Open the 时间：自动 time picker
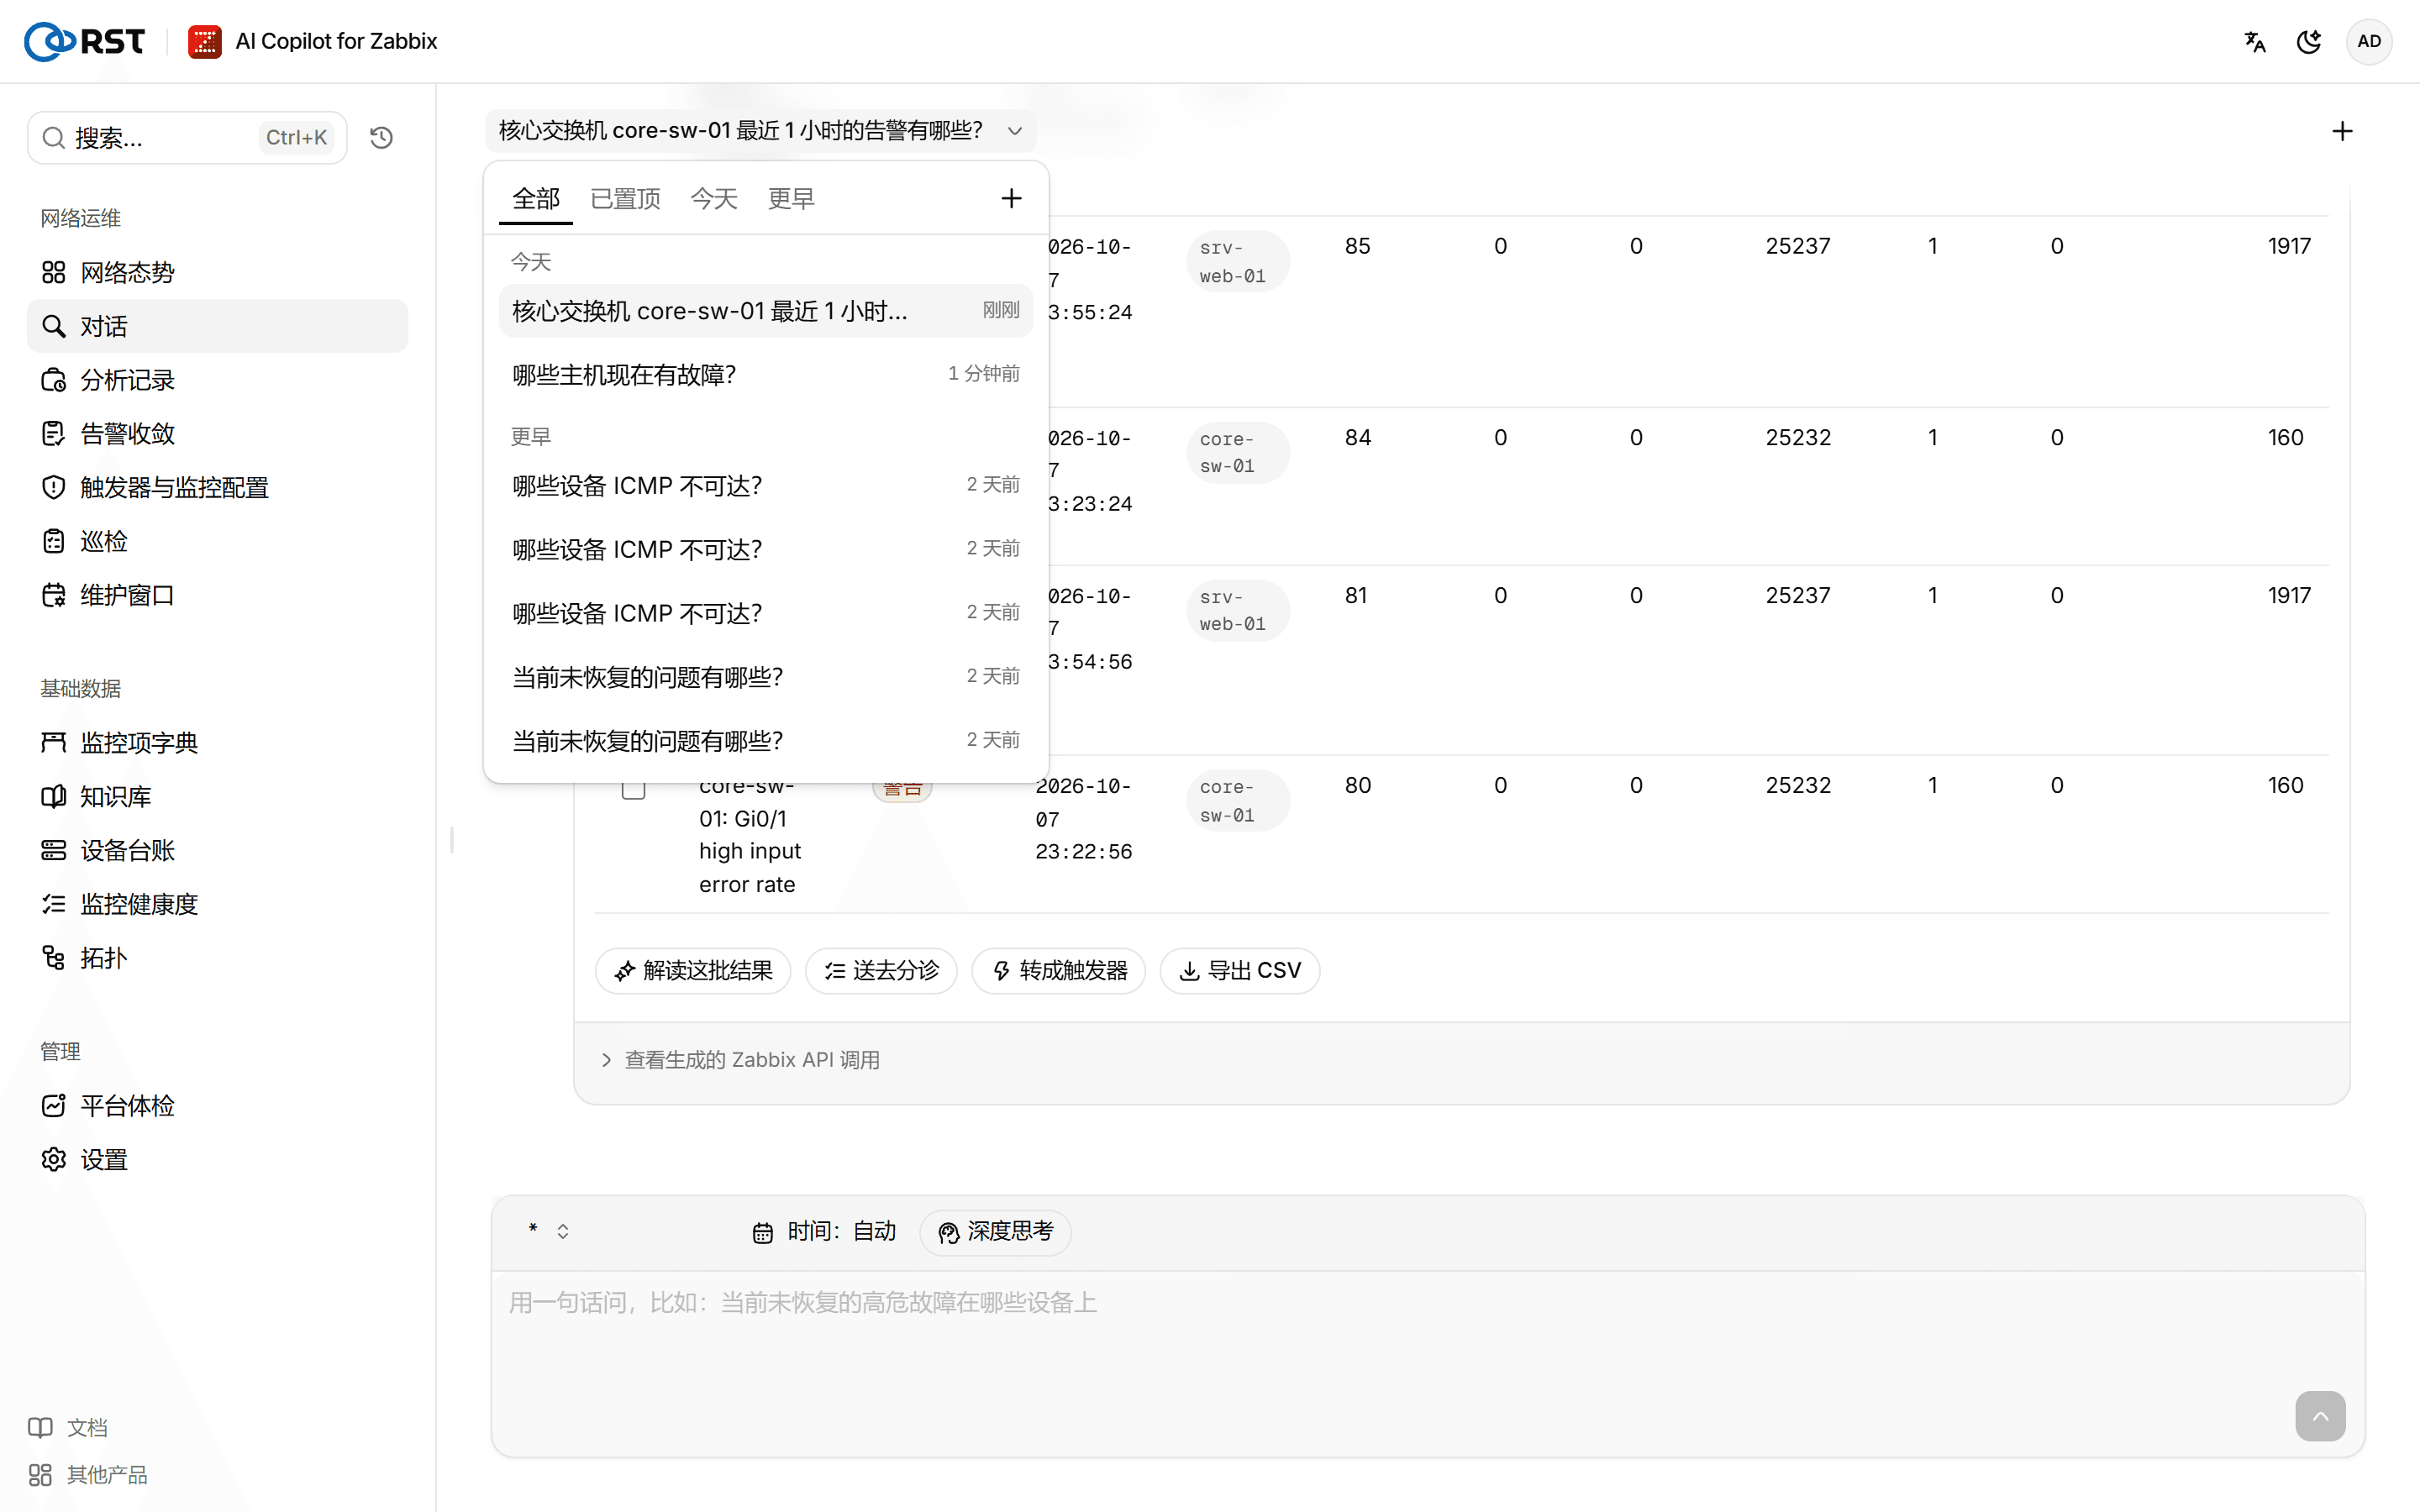 (x=825, y=1231)
